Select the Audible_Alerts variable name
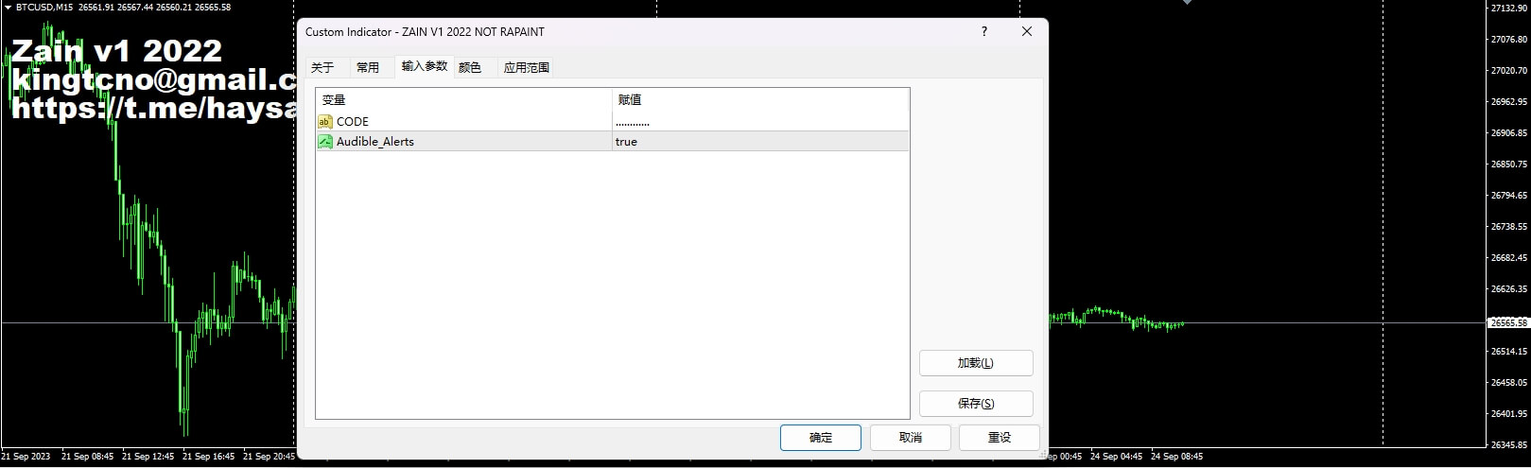 (375, 142)
